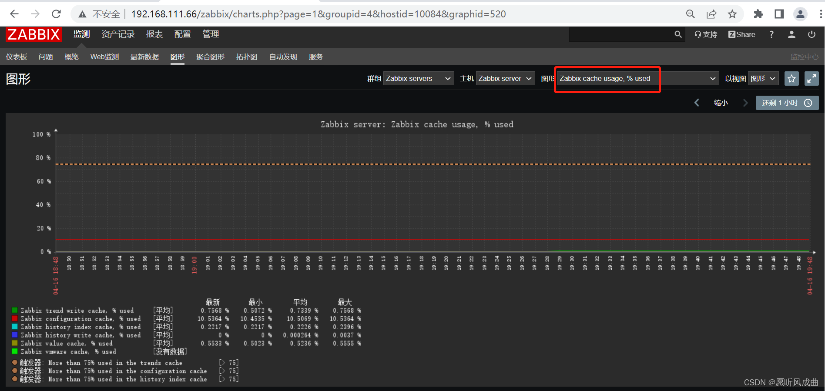Go to 自动发现 discovery submenu
The height and width of the screenshot is (391, 825).
tap(283, 57)
